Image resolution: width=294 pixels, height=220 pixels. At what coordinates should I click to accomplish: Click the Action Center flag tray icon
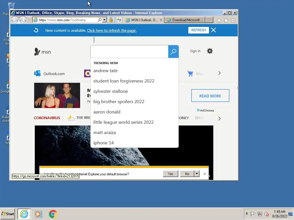(x=253, y=214)
